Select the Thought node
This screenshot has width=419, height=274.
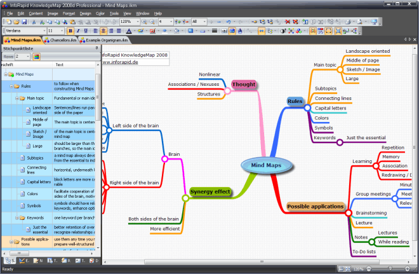tap(244, 85)
